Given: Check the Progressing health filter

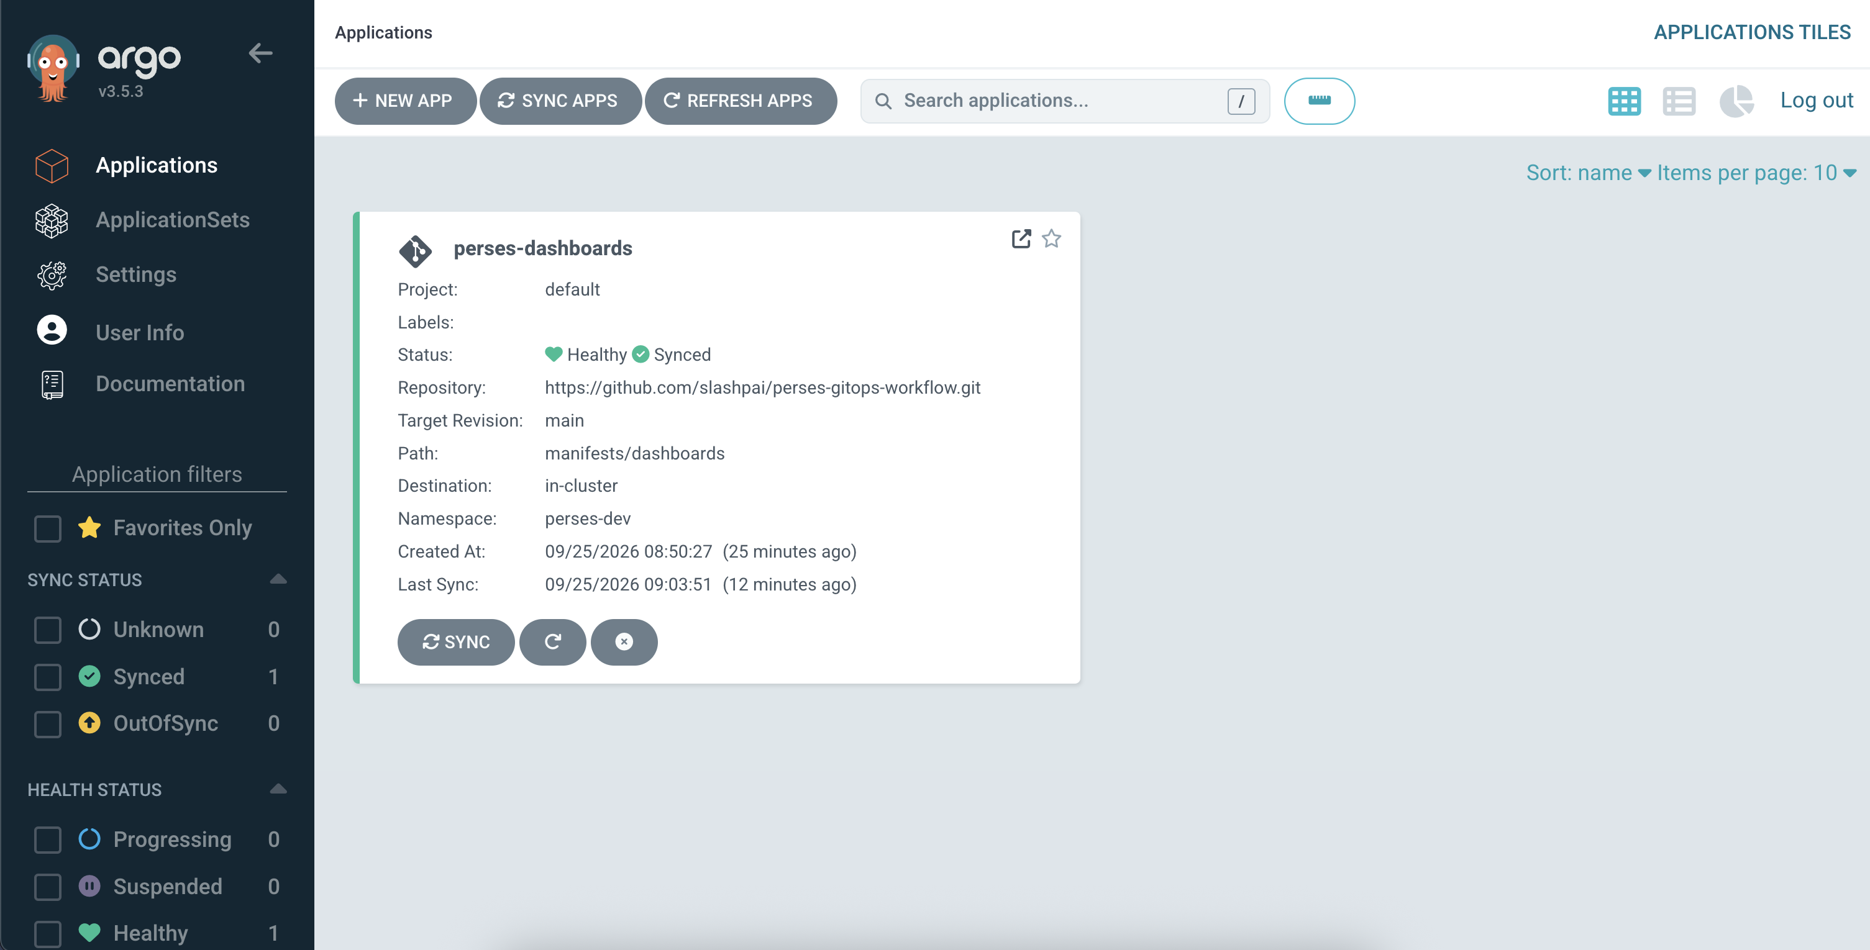Looking at the screenshot, I should point(48,839).
